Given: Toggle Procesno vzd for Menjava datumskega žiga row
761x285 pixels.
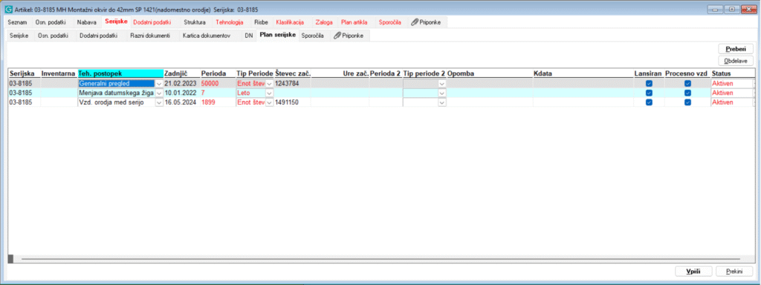Looking at the screenshot, I should point(687,93).
